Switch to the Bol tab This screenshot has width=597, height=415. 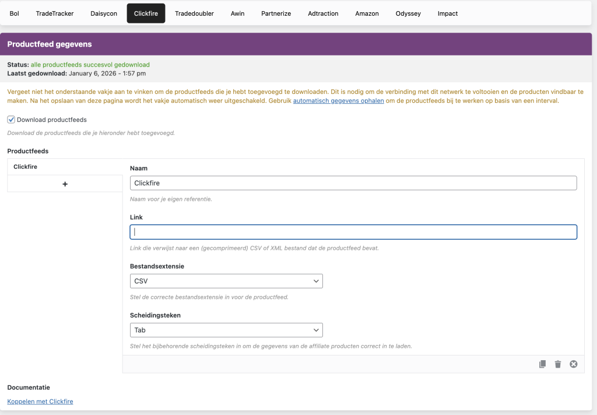[15, 13]
